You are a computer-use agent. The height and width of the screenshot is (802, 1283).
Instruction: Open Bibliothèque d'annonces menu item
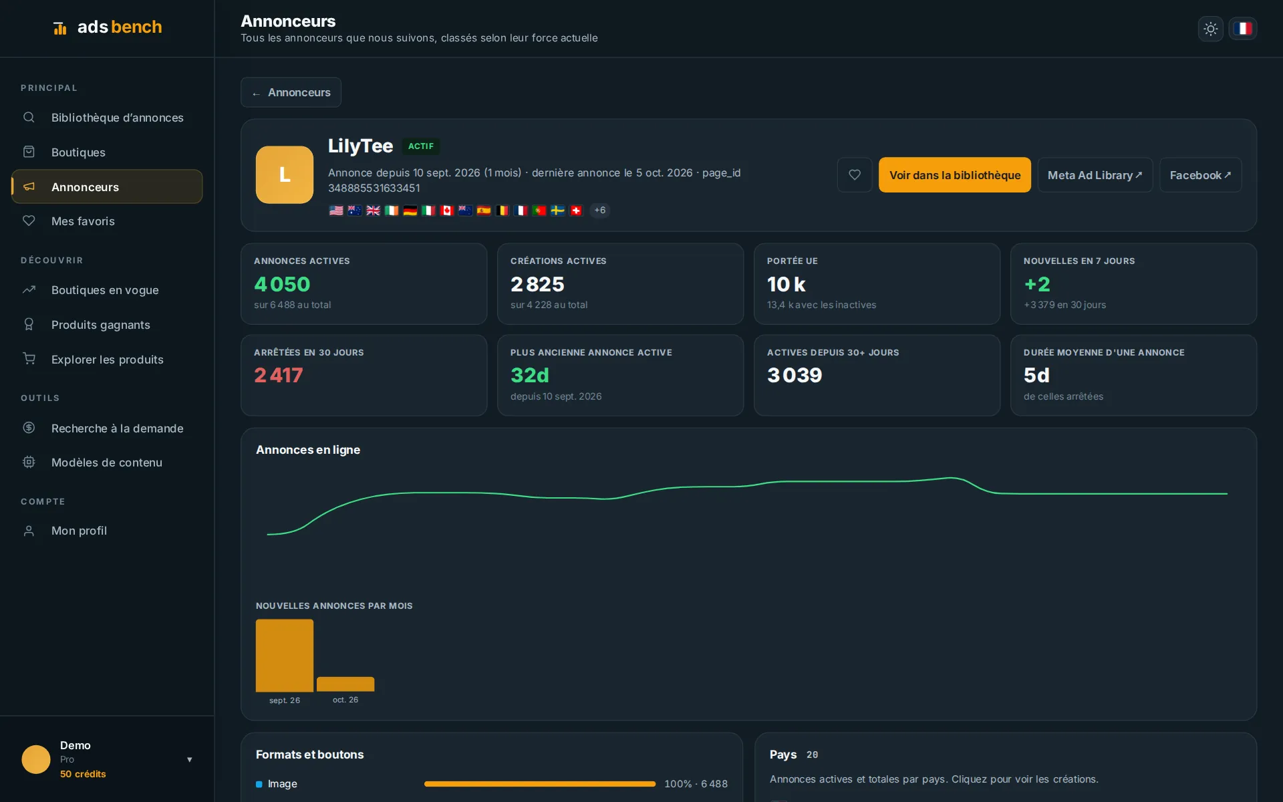click(107, 118)
